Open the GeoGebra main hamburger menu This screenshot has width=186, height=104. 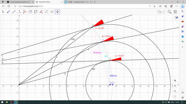click(x=175, y=12)
